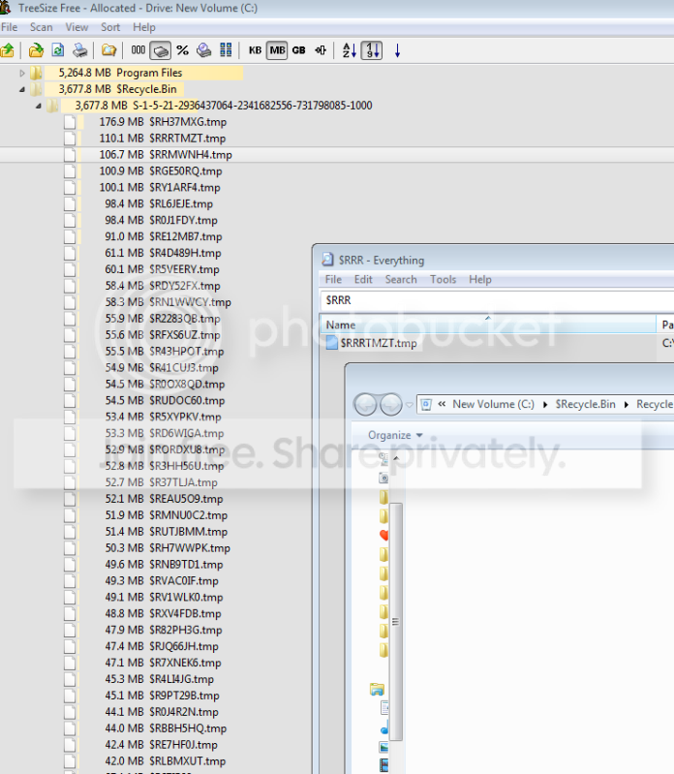Click the Everything search box containing $RRR

click(498, 300)
